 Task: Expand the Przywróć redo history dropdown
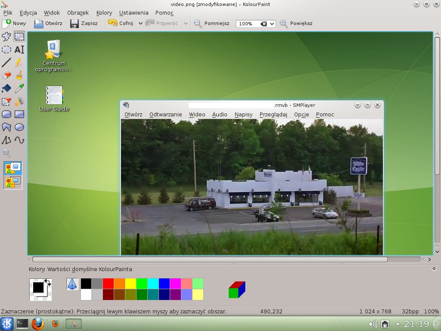[186, 23]
